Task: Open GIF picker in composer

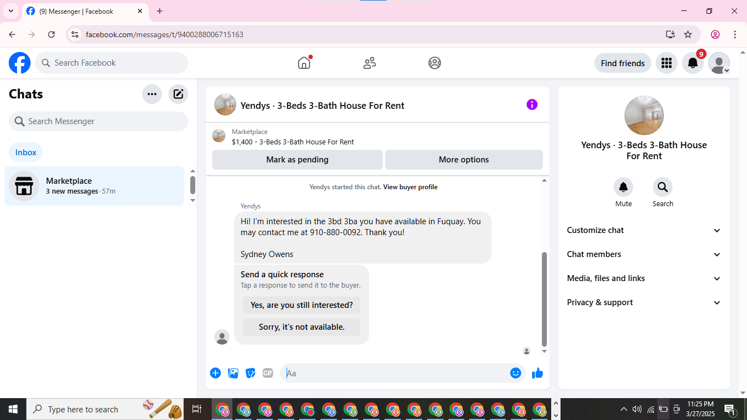Action: click(268, 373)
